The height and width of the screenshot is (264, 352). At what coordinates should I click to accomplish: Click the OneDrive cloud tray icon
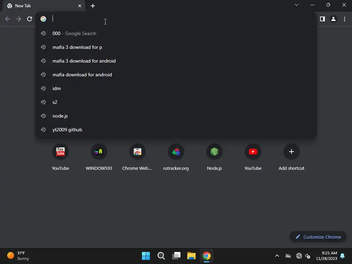[288, 256]
